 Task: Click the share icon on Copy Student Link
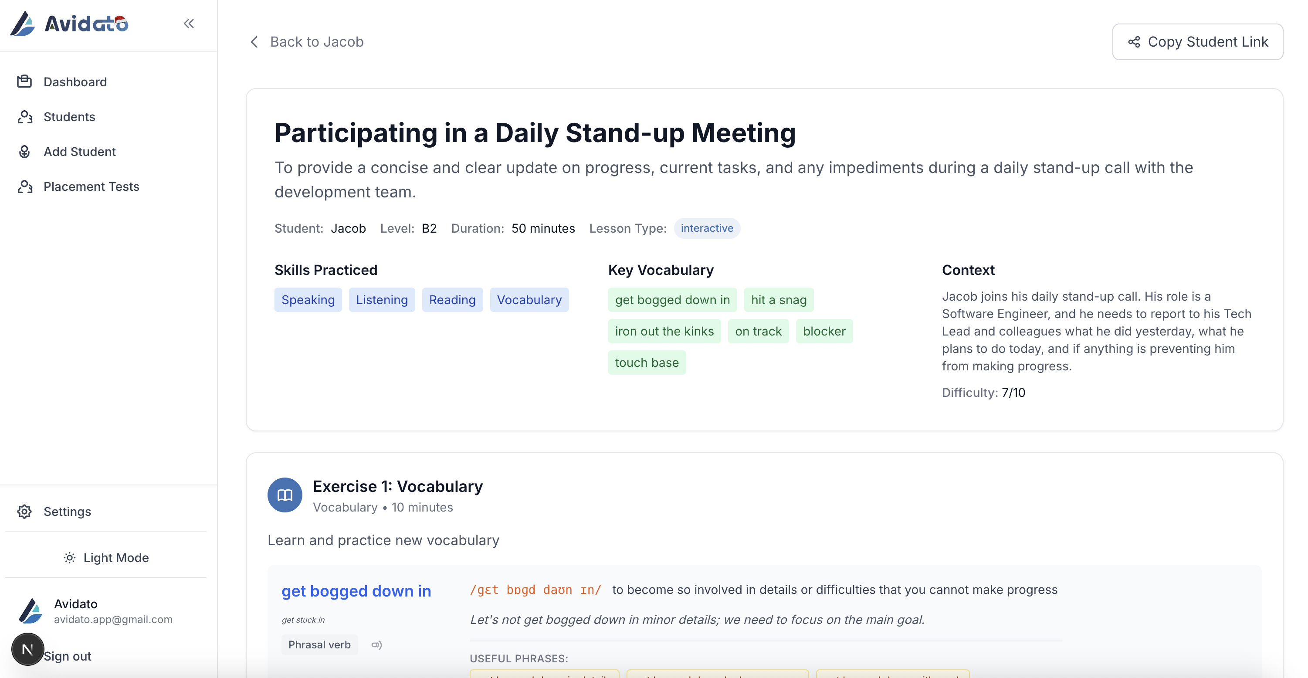pyautogui.click(x=1134, y=42)
